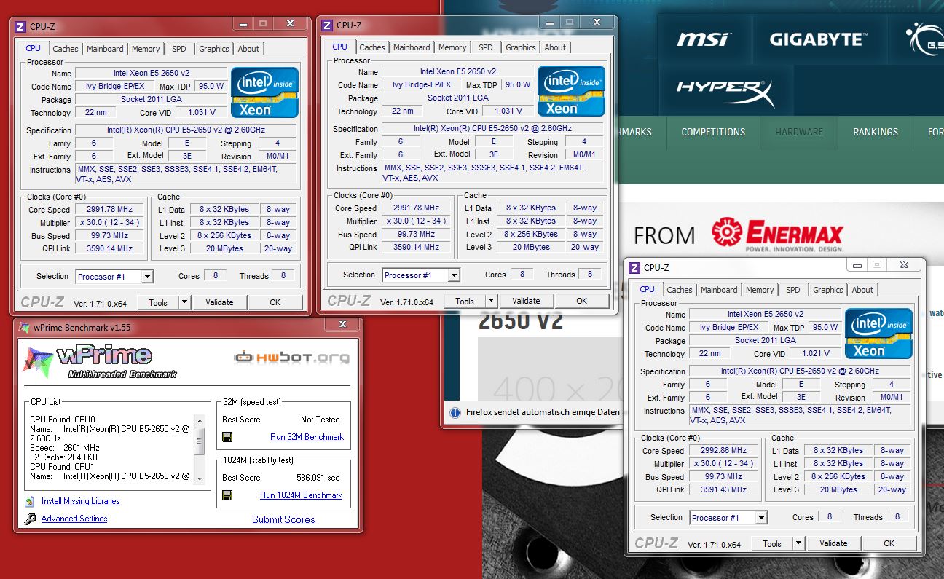Click Validate button in bottom-right CPU-Z window
944x579 pixels.
point(833,543)
